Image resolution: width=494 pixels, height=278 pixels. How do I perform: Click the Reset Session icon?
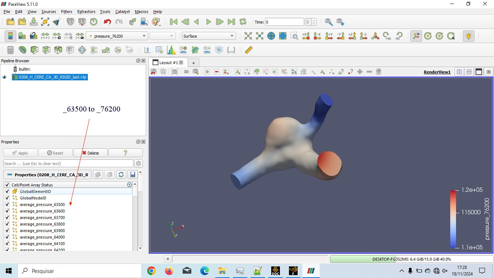click(94, 22)
